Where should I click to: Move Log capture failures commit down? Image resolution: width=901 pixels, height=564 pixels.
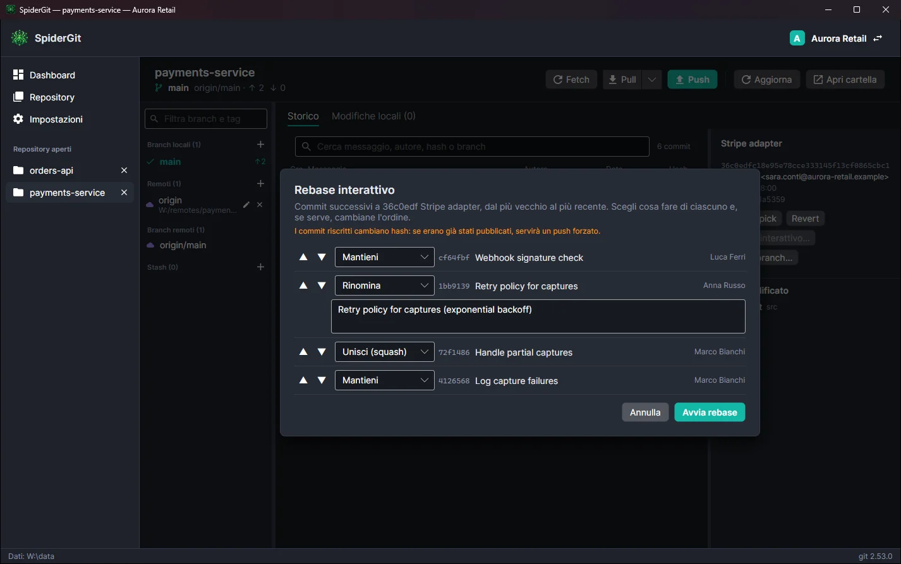coord(322,380)
